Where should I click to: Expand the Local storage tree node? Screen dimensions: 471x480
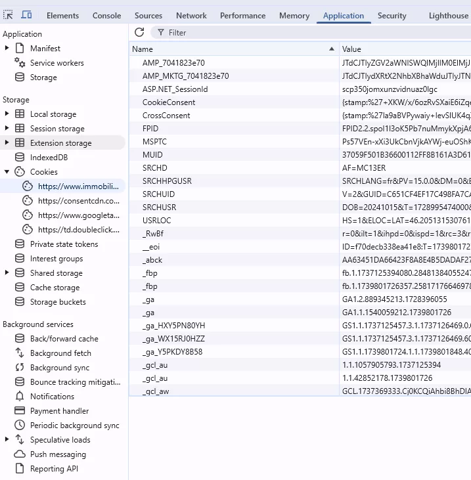[7, 114]
